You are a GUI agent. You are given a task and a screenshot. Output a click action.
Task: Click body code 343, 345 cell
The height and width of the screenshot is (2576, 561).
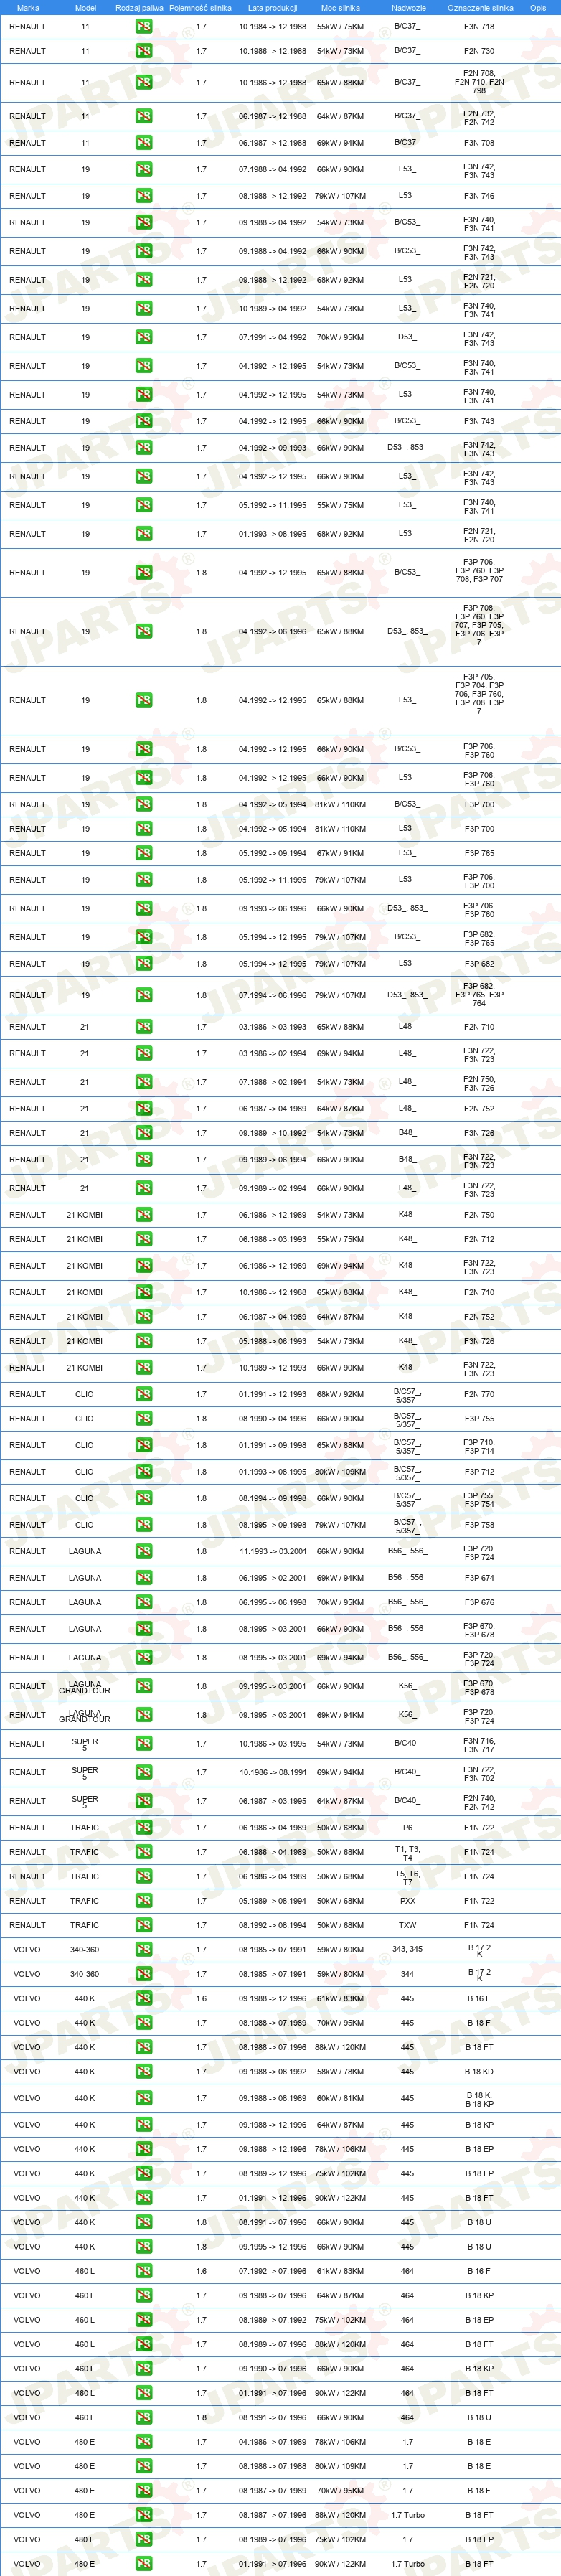click(407, 1949)
